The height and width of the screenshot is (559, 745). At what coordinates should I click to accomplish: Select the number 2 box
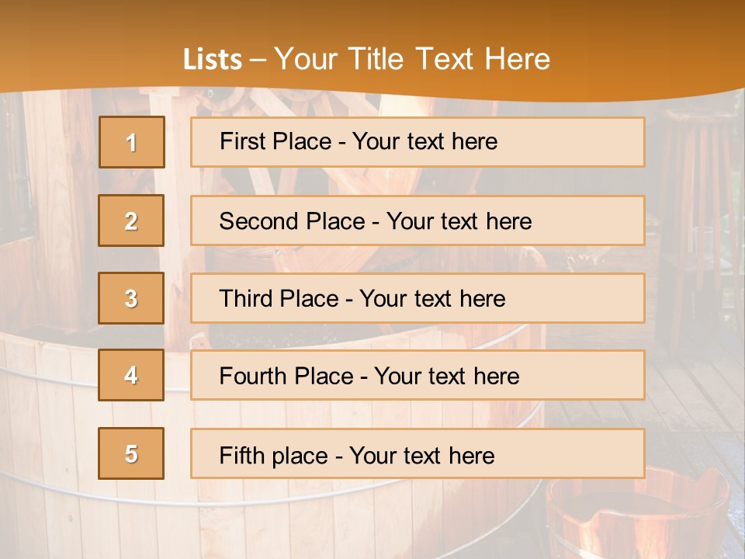click(x=132, y=221)
